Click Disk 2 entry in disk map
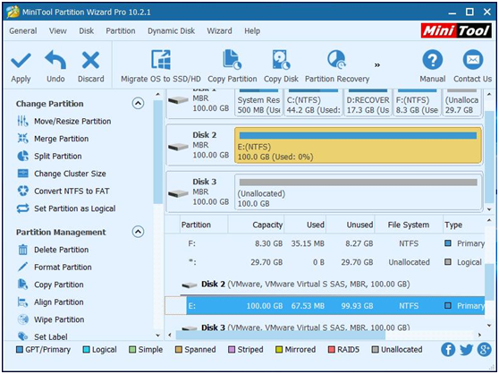499x374 pixels. point(199,146)
